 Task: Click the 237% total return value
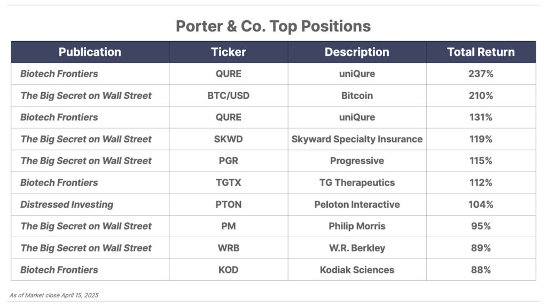481,74
